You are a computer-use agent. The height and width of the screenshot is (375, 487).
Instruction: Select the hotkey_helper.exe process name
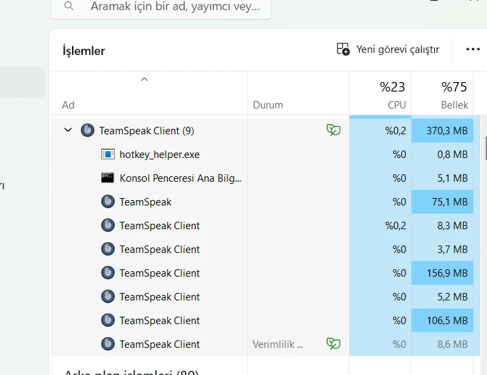(x=160, y=155)
